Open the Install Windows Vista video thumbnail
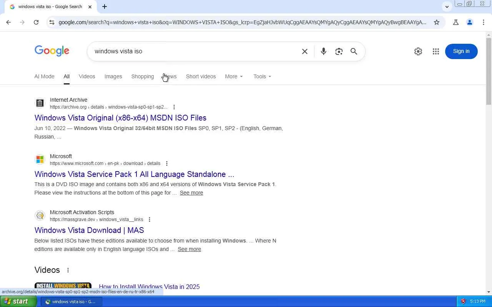 (x=63, y=286)
